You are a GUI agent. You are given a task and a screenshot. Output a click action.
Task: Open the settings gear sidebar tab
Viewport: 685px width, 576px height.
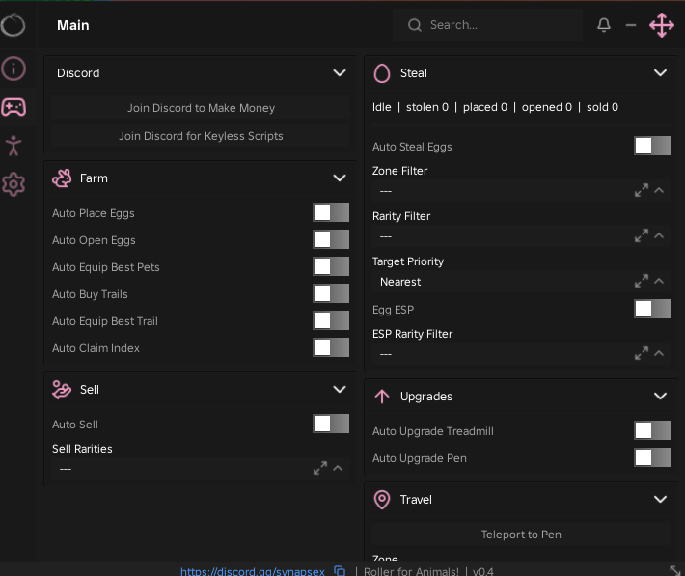(14, 184)
